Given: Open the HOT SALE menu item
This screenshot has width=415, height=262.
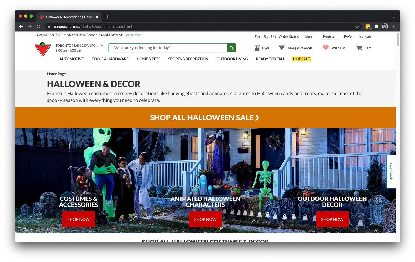Looking at the screenshot, I should tap(301, 59).
